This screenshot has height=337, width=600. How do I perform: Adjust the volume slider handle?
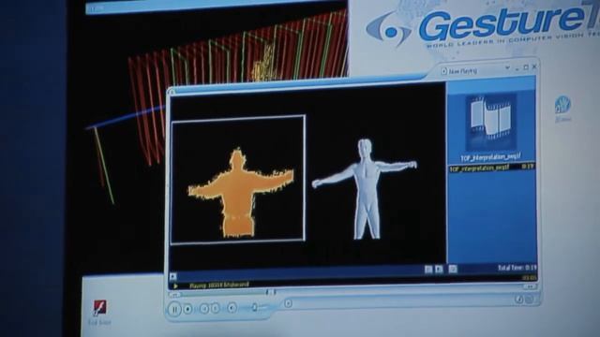[254, 306]
